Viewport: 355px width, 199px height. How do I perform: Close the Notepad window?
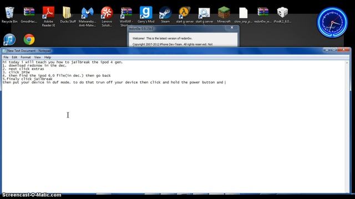(344, 50)
